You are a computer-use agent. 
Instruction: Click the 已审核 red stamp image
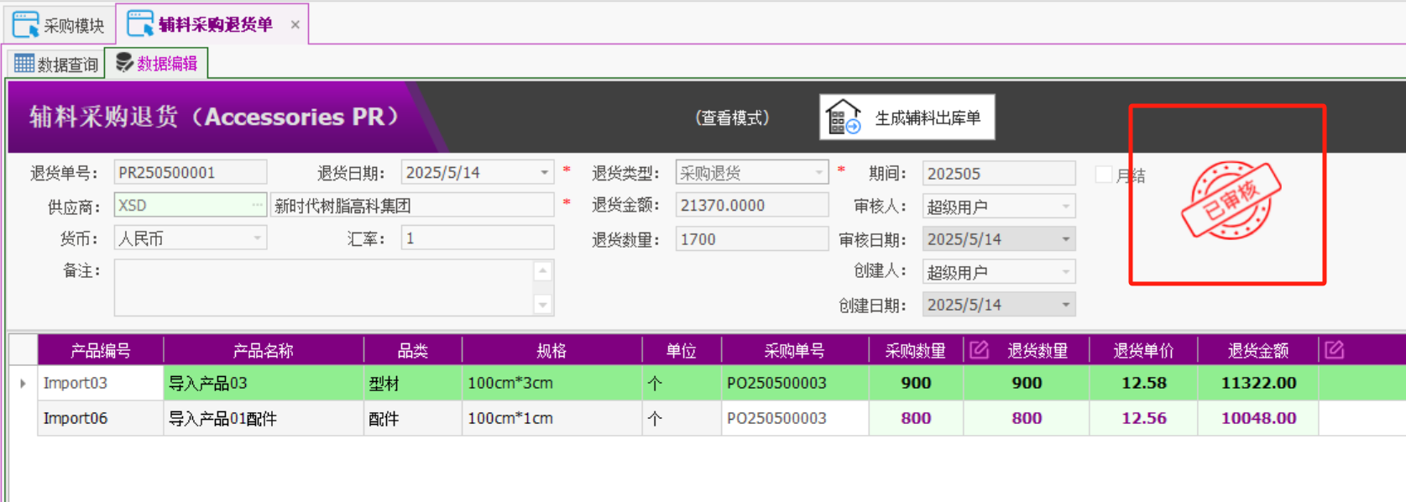pos(1231,199)
